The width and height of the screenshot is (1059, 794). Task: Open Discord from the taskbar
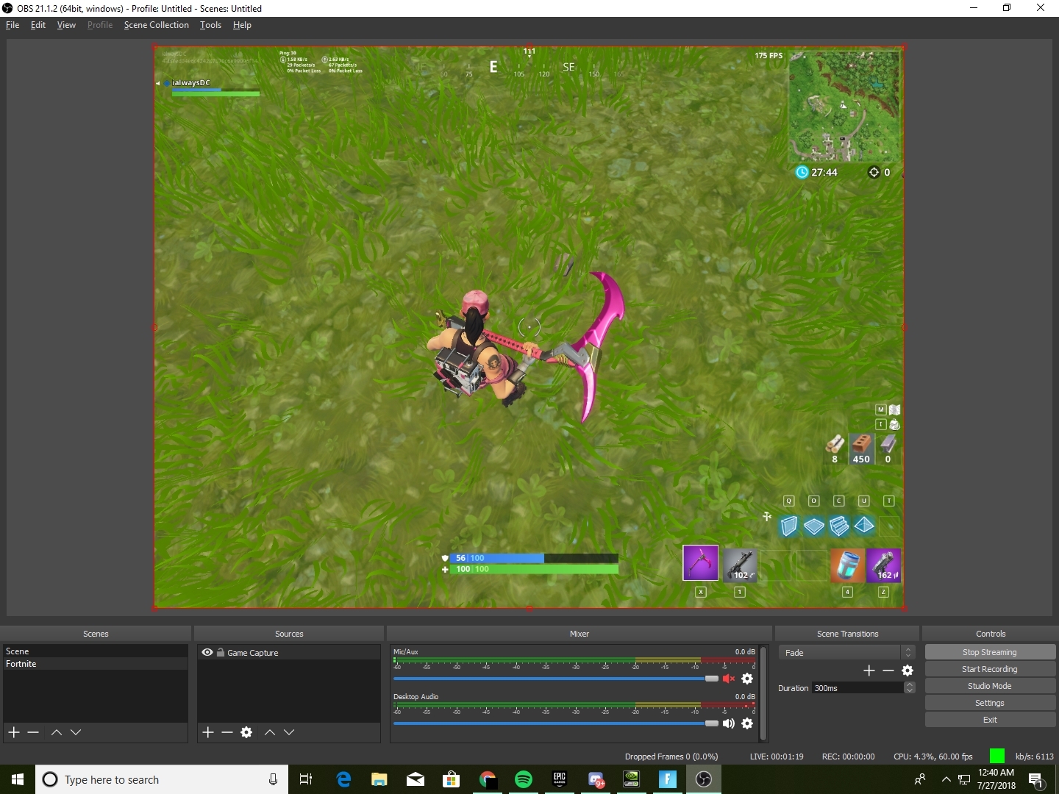[x=596, y=779]
